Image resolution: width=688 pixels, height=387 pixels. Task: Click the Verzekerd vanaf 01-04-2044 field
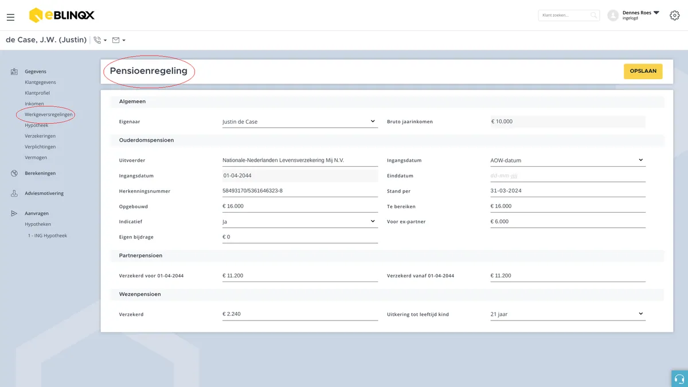tap(568, 276)
